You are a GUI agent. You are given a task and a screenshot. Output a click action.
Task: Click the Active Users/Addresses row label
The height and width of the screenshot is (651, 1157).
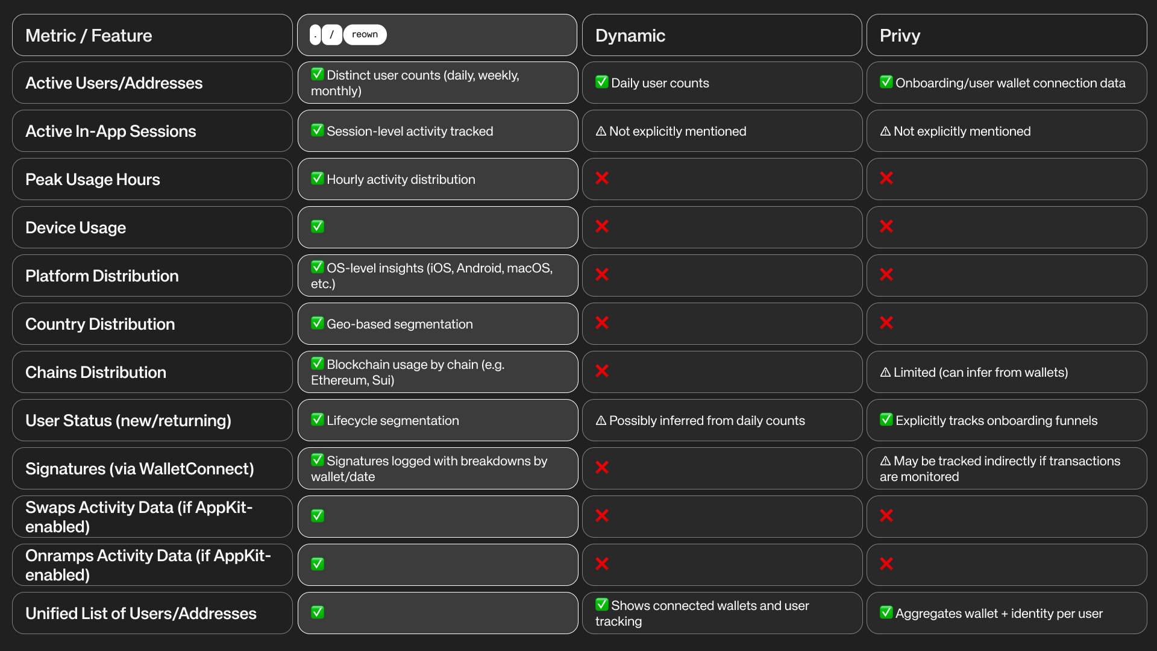152,83
